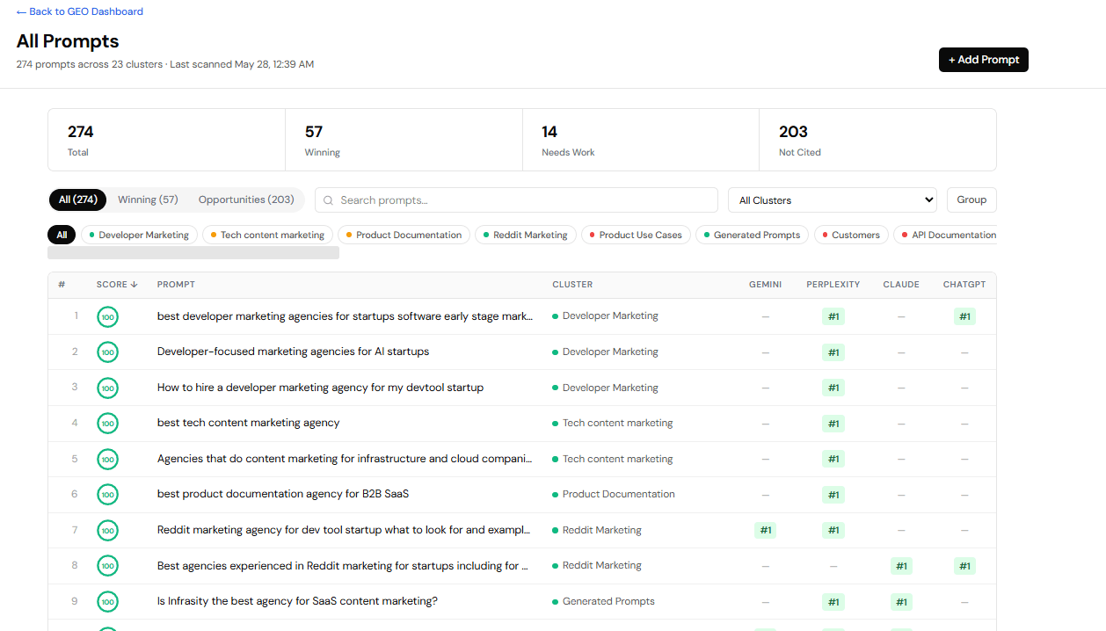Click Product Documentation cluster in row 6
This screenshot has height=631, width=1106.
point(614,494)
